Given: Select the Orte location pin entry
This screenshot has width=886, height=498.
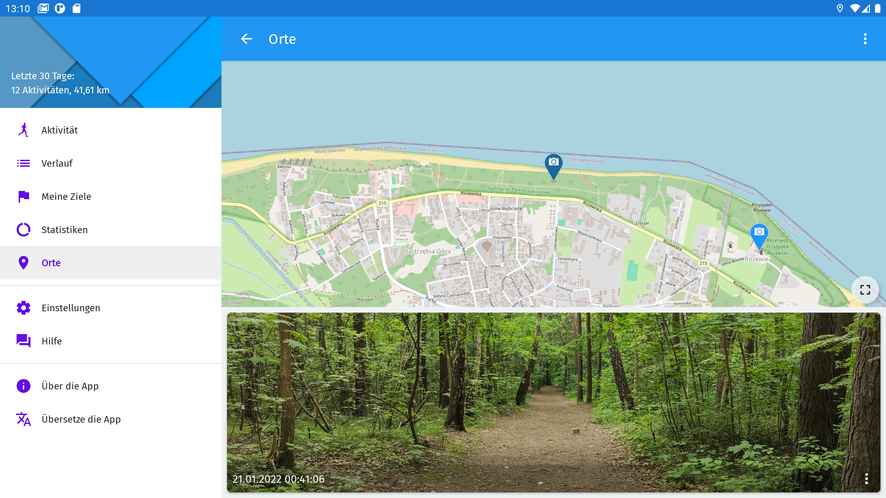Looking at the screenshot, I should [51, 263].
